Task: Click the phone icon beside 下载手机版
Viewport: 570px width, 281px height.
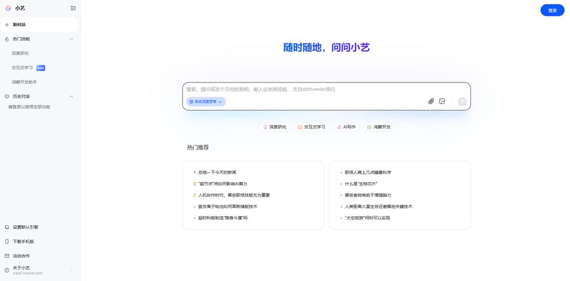Action: (x=7, y=242)
